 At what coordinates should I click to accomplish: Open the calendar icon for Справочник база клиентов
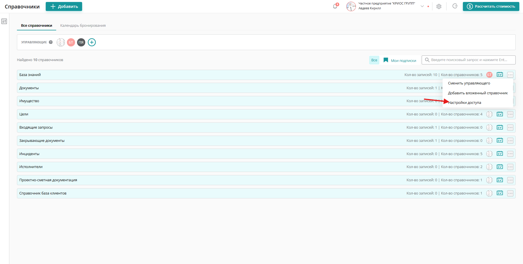pyautogui.click(x=500, y=193)
